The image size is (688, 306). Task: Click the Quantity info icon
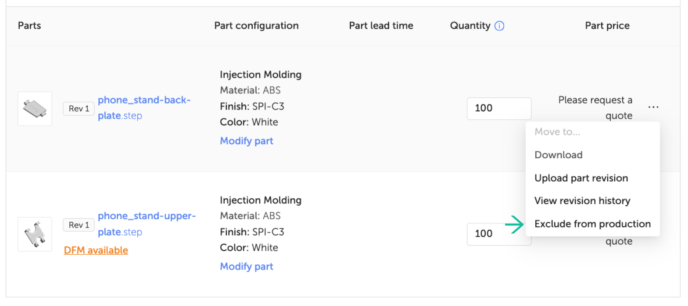pyautogui.click(x=499, y=26)
